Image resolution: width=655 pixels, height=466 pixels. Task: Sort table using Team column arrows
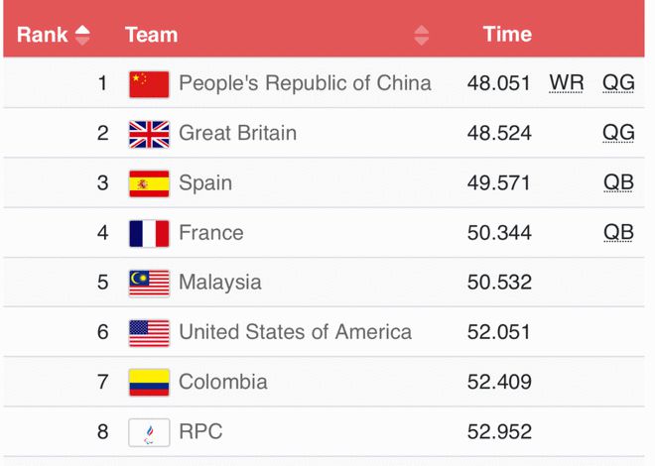422,35
